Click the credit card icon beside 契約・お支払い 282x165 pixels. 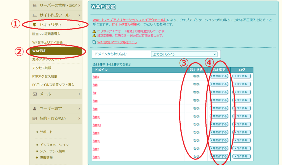coord(35,119)
